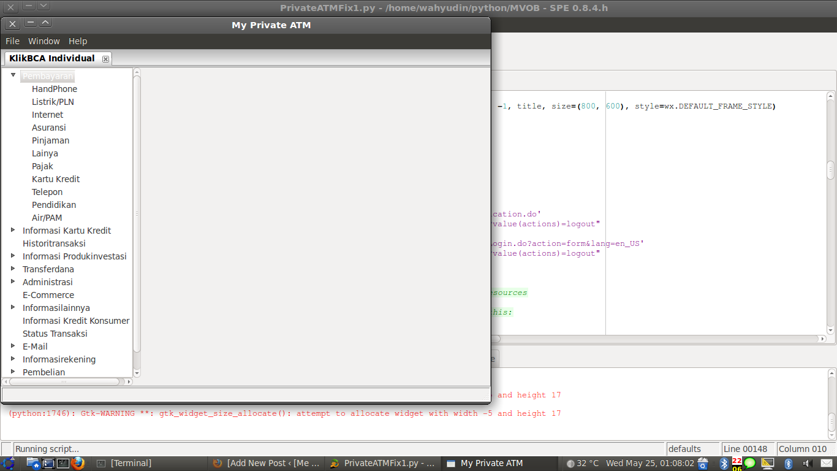
Task: Click SPE output pane vertical scrollbar
Action: pos(831,423)
